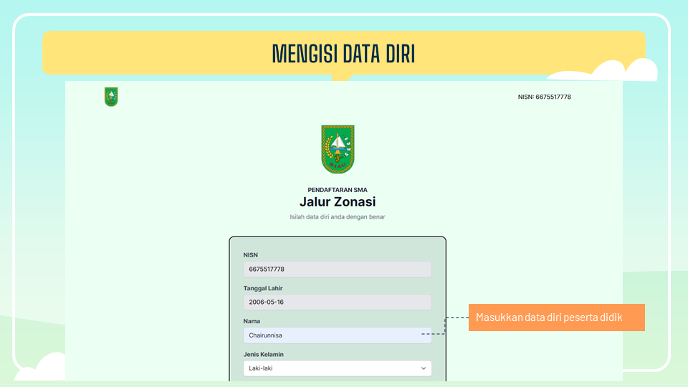Viewport: 688px width, 387px height.
Task: Click the NISN input field in form
Action: pos(337,269)
